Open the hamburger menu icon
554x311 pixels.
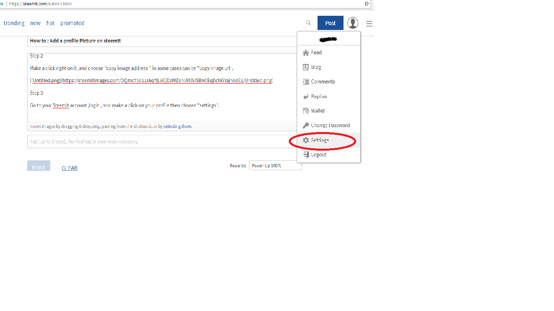(x=369, y=23)
